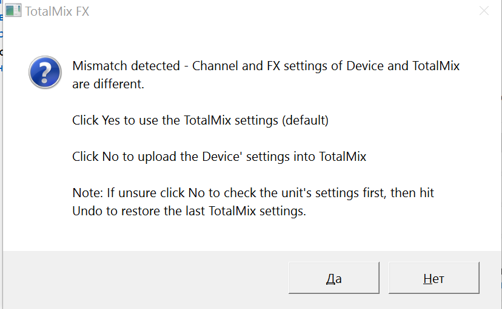Click the empty title bar area
The height and width of the screenshot is (309, 502).
click(273, 11)
